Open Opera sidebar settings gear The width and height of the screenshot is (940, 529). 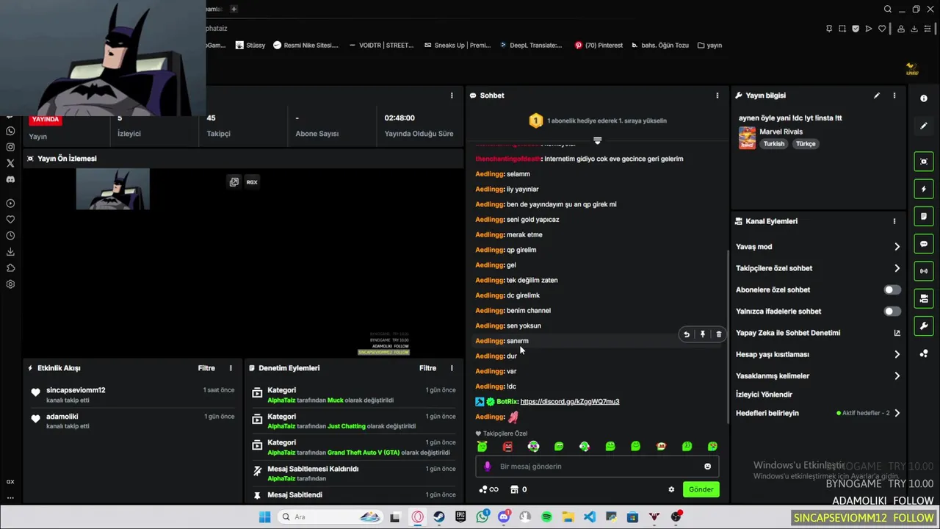(x=10, y=284)
